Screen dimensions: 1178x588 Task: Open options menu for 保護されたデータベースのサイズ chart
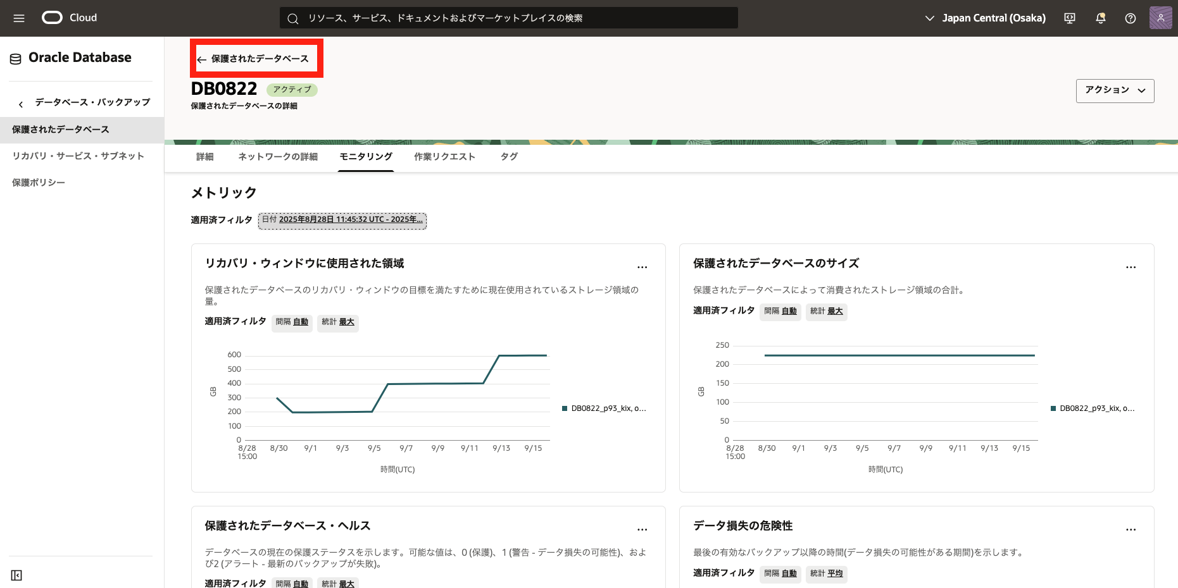(1131, 267)
